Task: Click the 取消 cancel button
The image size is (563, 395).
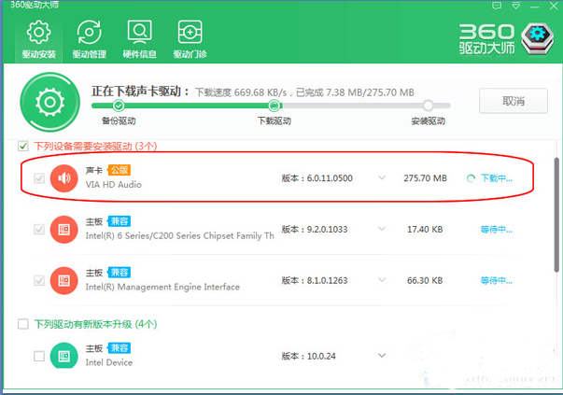Action: click(513, 101)
